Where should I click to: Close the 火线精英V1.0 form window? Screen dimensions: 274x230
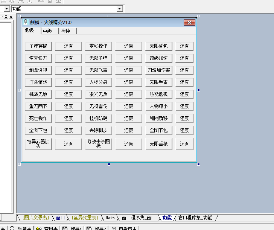189,23
